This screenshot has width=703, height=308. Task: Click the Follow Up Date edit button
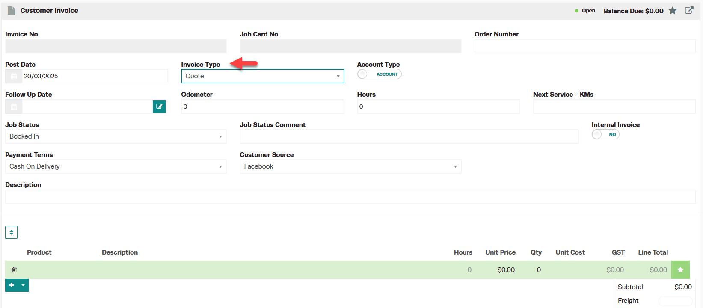[159, 107]
